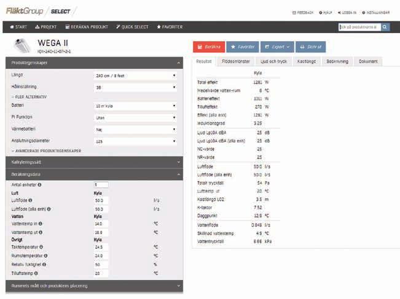
Task: Click the Vattentemp ut input field
Action: 101,233
